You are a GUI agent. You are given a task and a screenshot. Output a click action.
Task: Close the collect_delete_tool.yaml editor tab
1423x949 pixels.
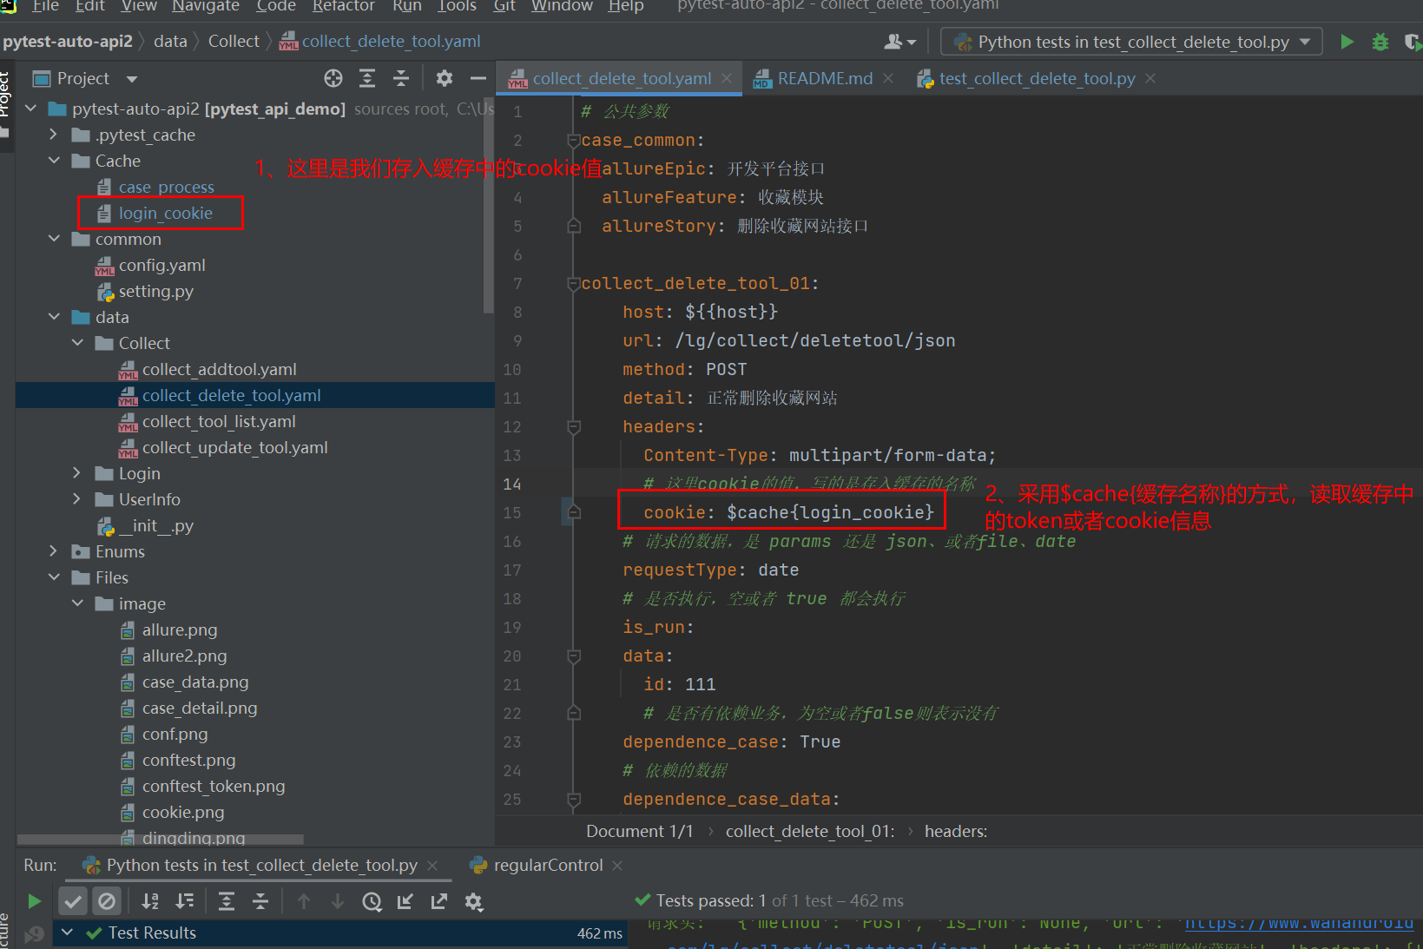tap(727, 78)
